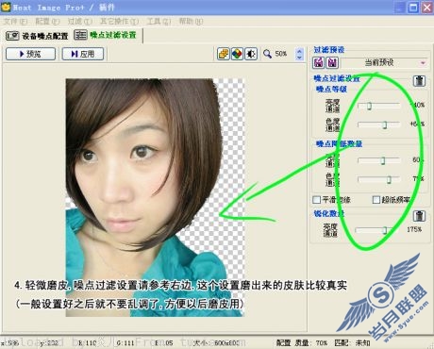
Task: Switch to 设备噪点配置 tab
Action: tap(37, 36)
